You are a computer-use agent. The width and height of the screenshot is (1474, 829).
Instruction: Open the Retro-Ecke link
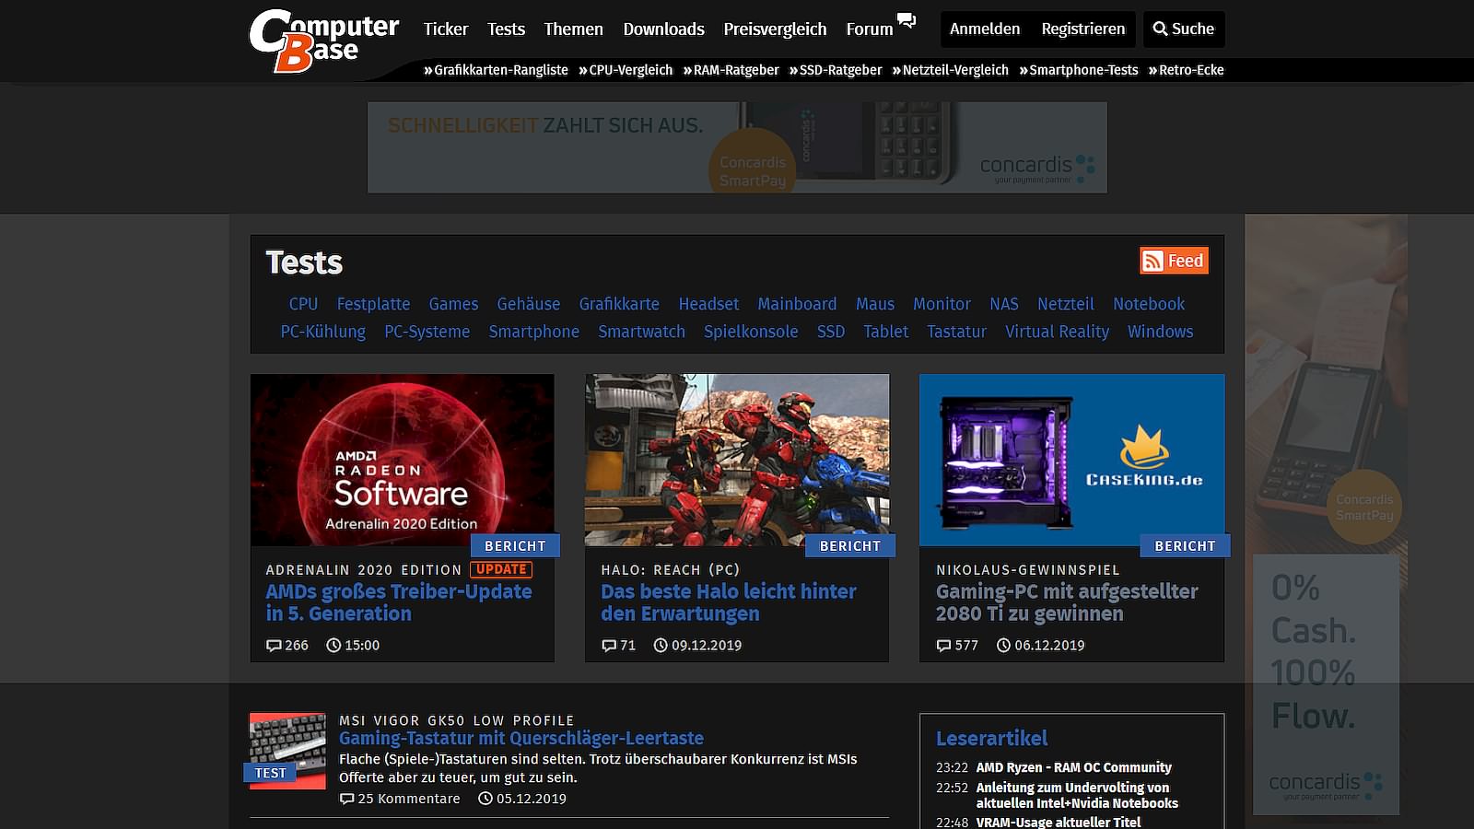pos(1186,70)
